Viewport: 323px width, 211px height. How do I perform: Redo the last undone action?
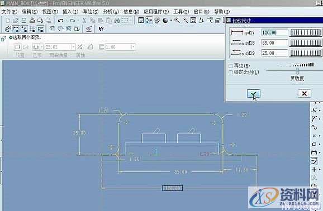(72, 21)
